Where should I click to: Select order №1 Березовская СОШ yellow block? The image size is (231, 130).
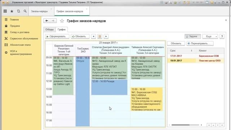click(147, 99)
